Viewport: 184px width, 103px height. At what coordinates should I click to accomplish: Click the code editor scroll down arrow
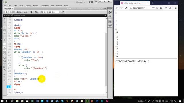click(106, 92)
